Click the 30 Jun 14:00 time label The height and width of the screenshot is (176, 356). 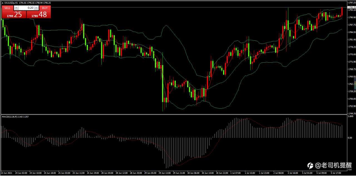tap(208, 173)
